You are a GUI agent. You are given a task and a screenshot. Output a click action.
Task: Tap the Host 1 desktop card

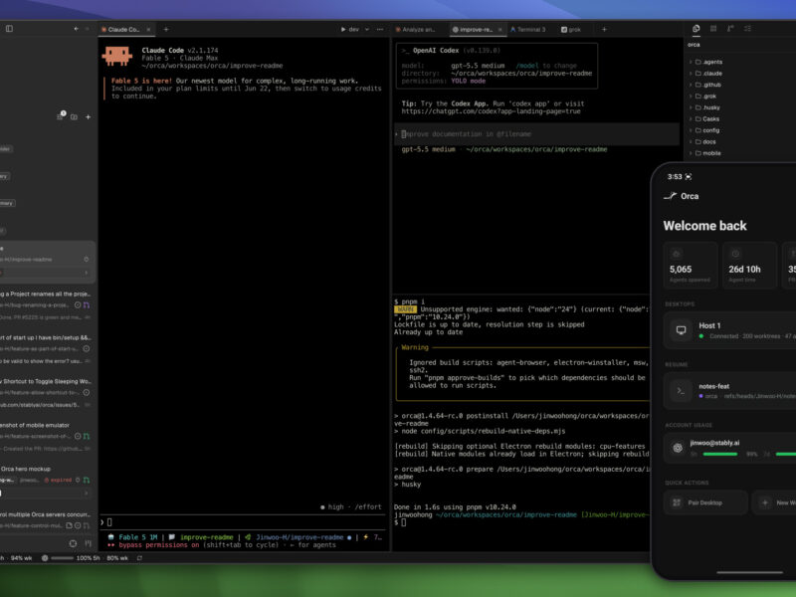coord(731,330)
